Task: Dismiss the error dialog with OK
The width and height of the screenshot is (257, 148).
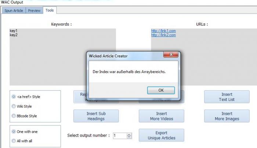Action: 161,90
